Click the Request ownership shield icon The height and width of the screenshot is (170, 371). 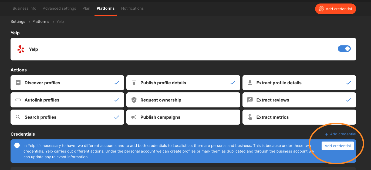(134, 100)
